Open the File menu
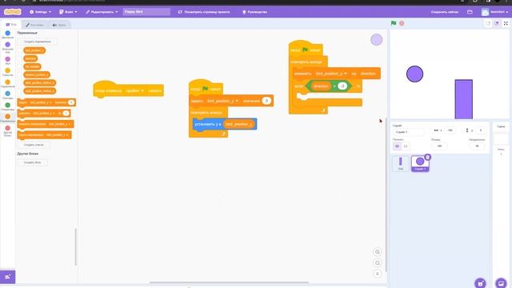The image size is (512, 288). click(68, 12)
